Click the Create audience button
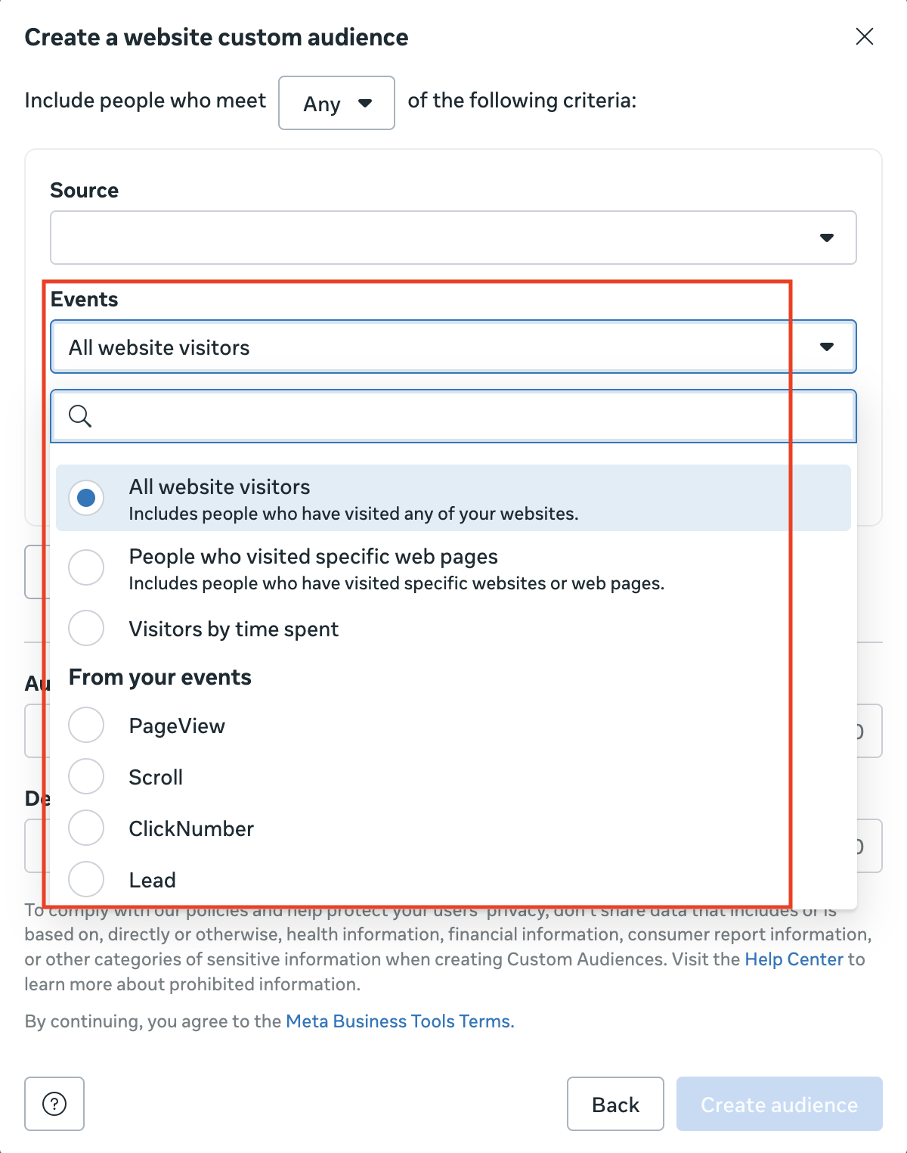The height and width of the screenshot is (1153, 907). tap(779, 1104)
